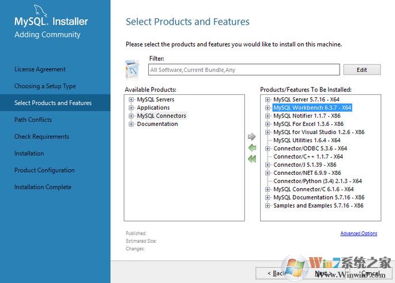Image resolution: width=395 pixels, height=283 pixels.
Task: Expand MySQL Server 5.7.16 - X64 features
Action: tap(268, 100)
